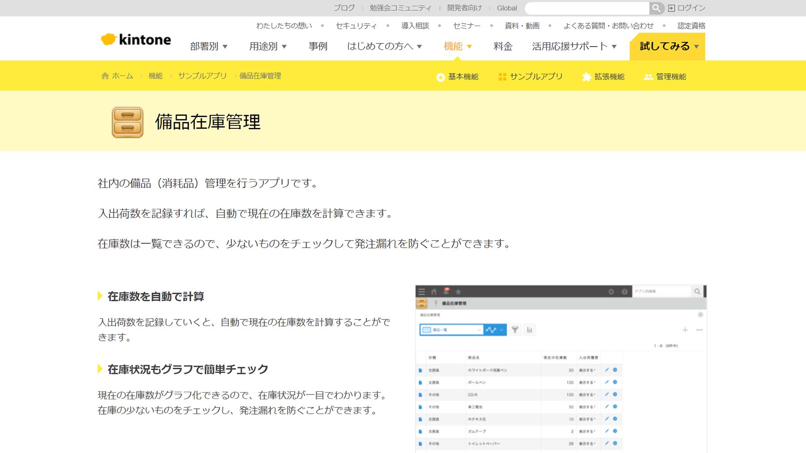The height and width of the screenshot is (453, 806).
Task: Expand the はじめての方へ dropdown menu
Action: [x=385, y=46]
